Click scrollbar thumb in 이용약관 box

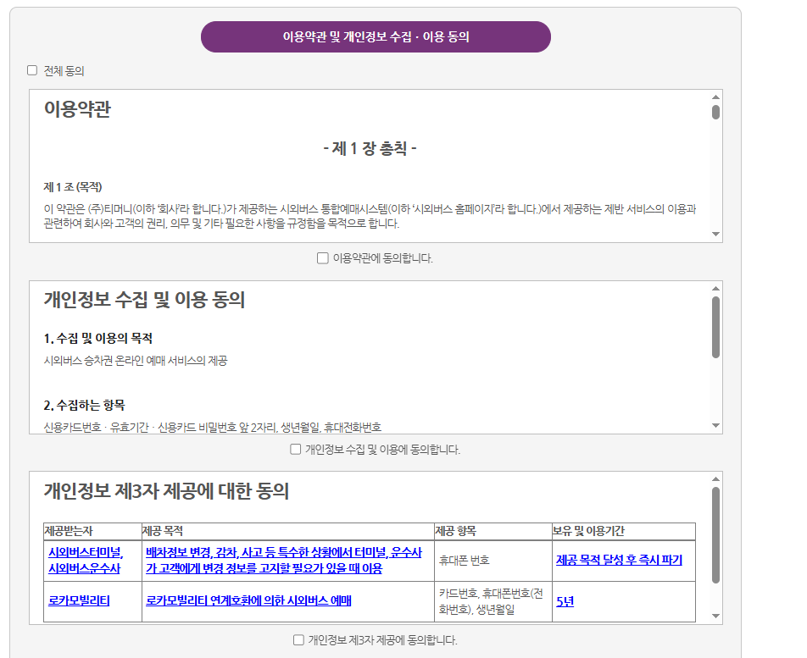[715, 112]
